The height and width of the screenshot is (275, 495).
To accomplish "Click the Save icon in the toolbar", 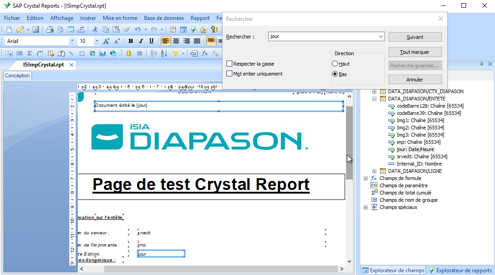I will tap(36, 30).
